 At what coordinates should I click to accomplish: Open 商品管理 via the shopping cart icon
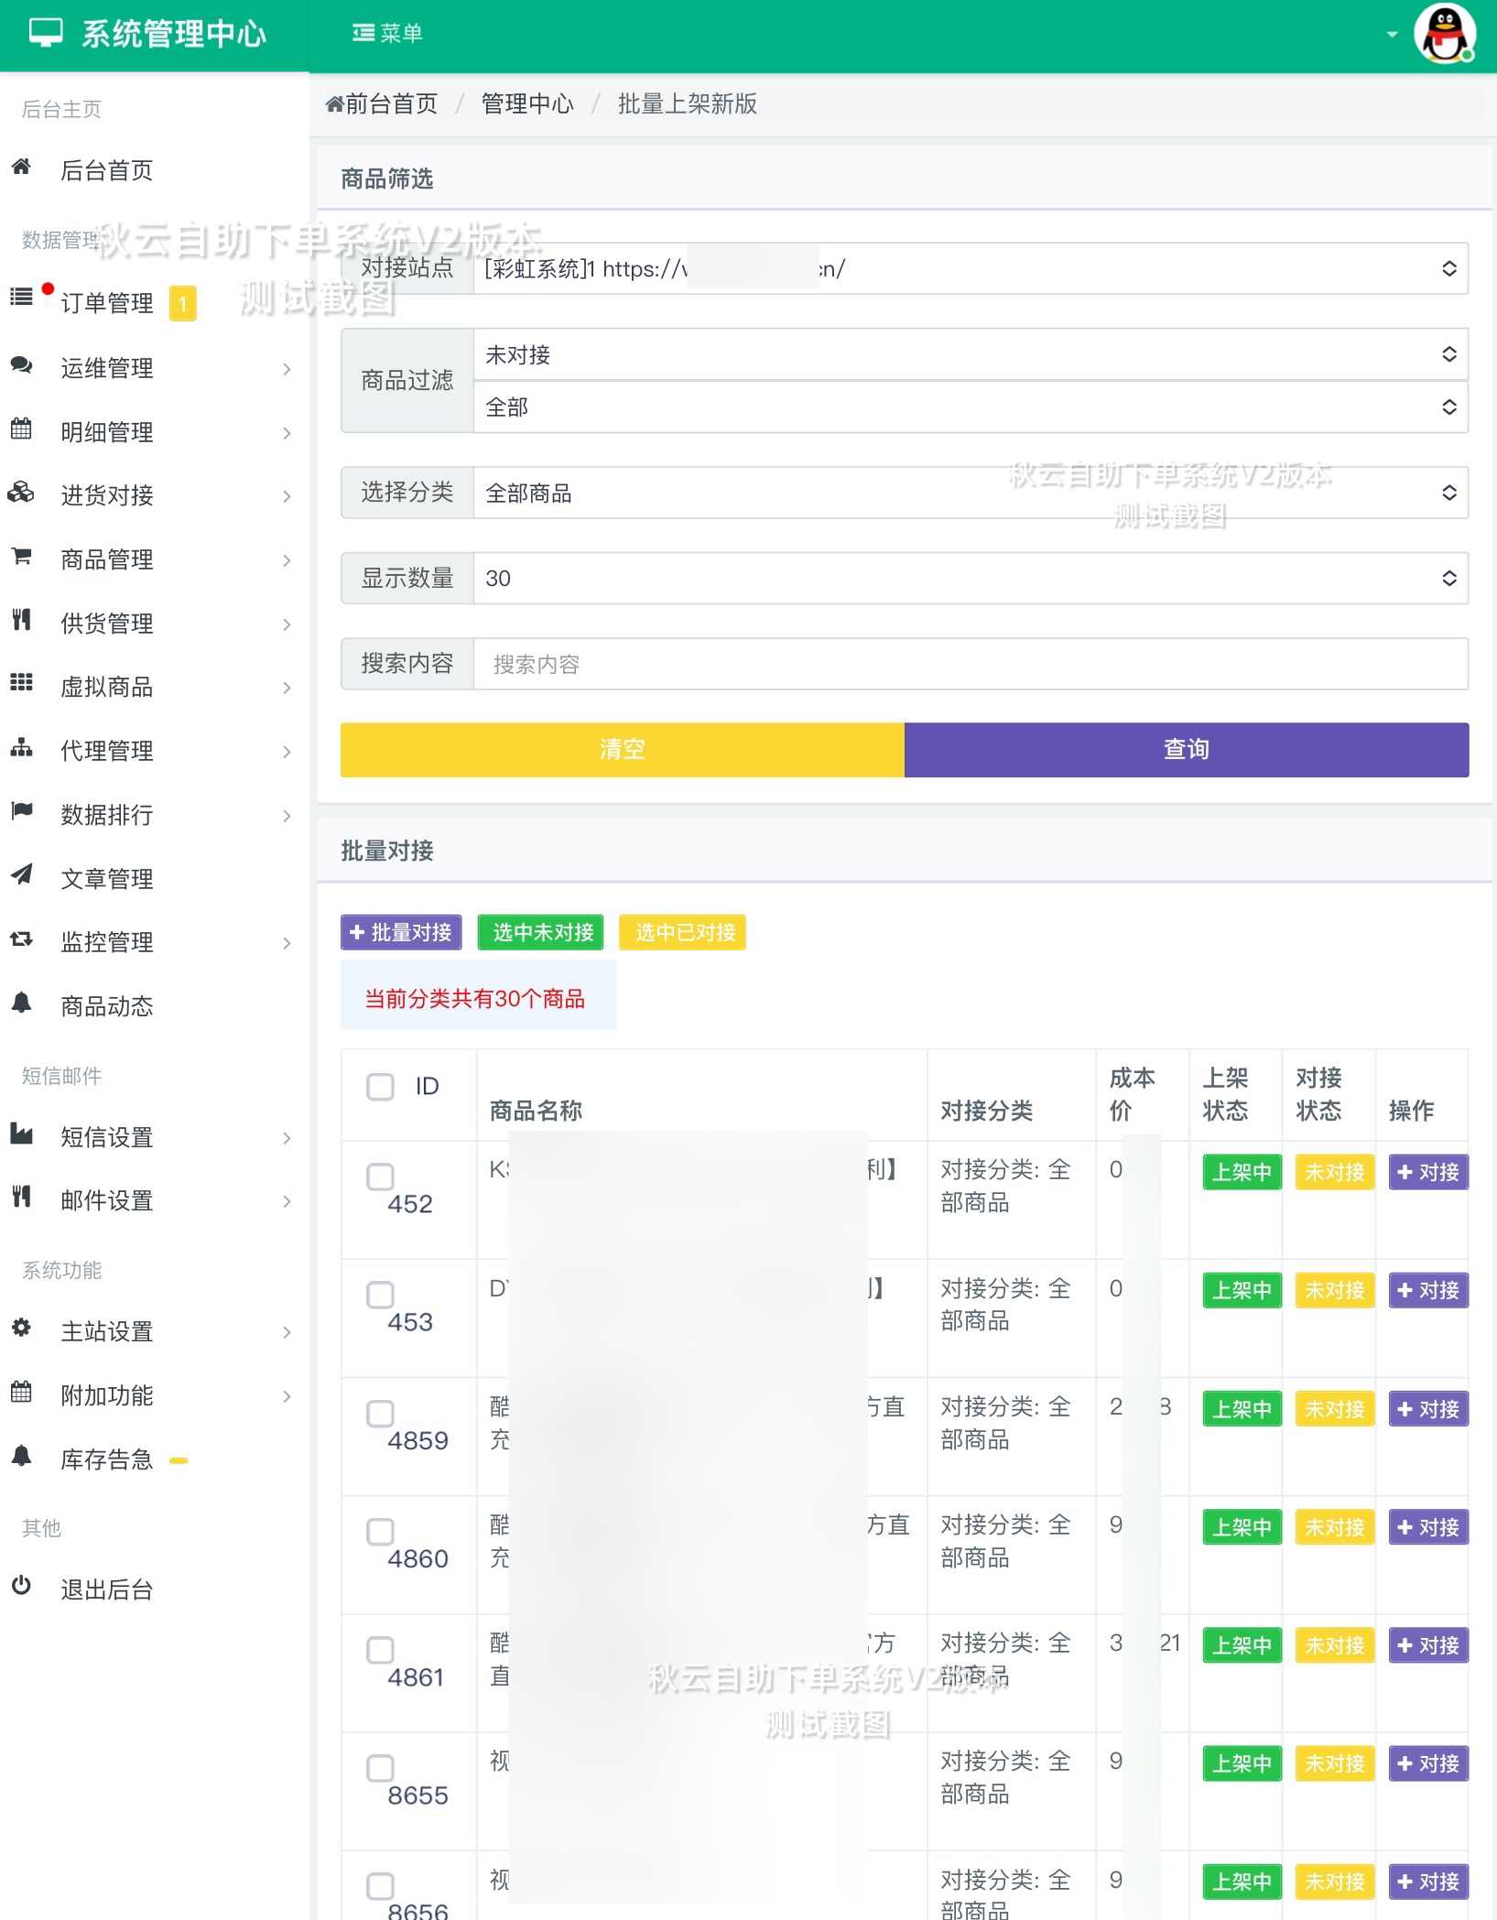click(x=20, y=559)
